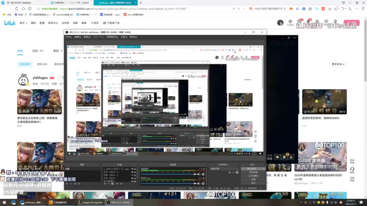Move the source up with the OBS sources up arrow

[x=117, y=184]
